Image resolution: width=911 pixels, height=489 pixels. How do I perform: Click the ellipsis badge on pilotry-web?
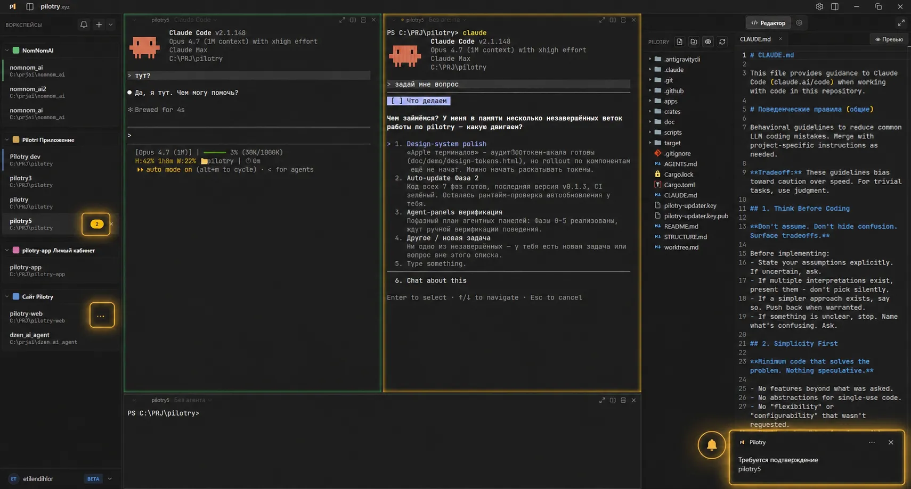click(x=101, y=316)
